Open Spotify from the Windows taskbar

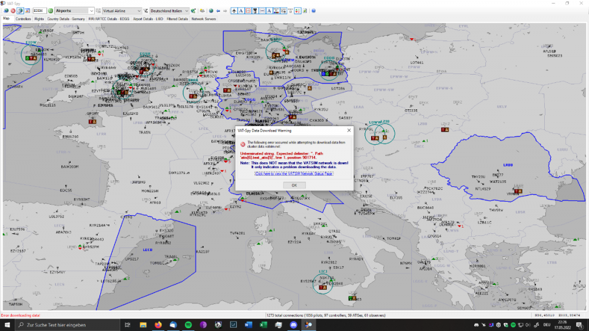pyautogui.click(x=188, y=325)
